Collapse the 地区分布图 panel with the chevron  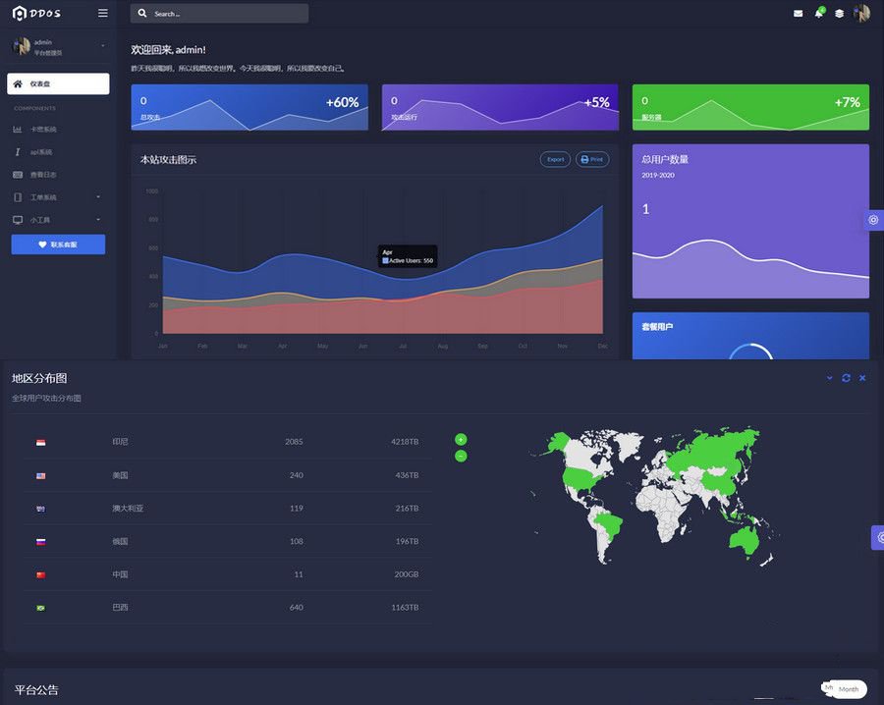coord(829,378)
